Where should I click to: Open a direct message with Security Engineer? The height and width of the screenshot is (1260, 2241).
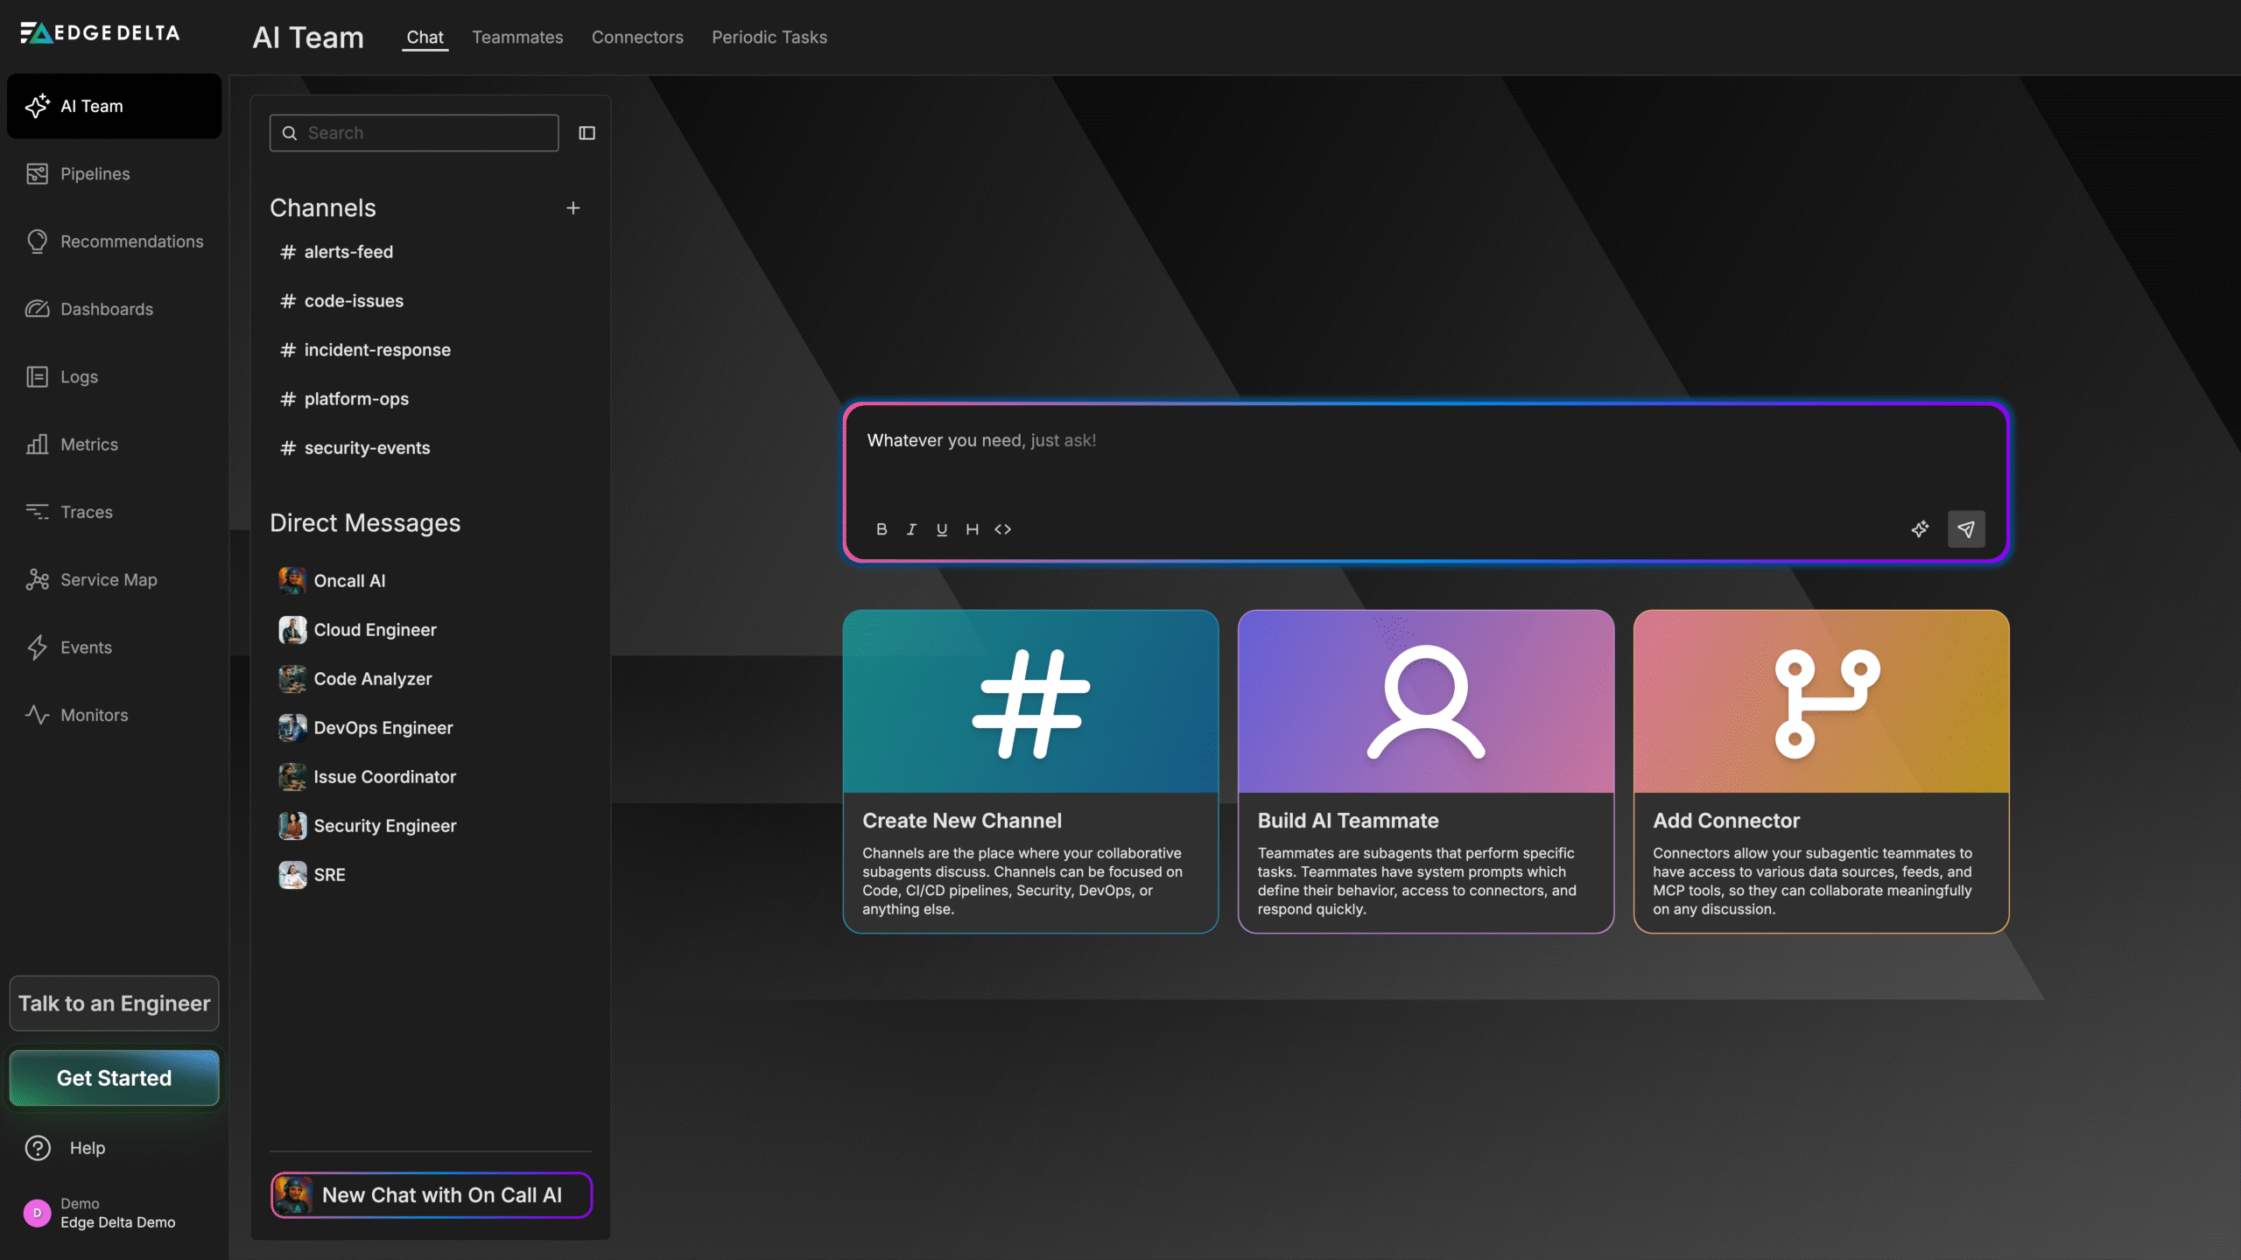tap(384, 825)
